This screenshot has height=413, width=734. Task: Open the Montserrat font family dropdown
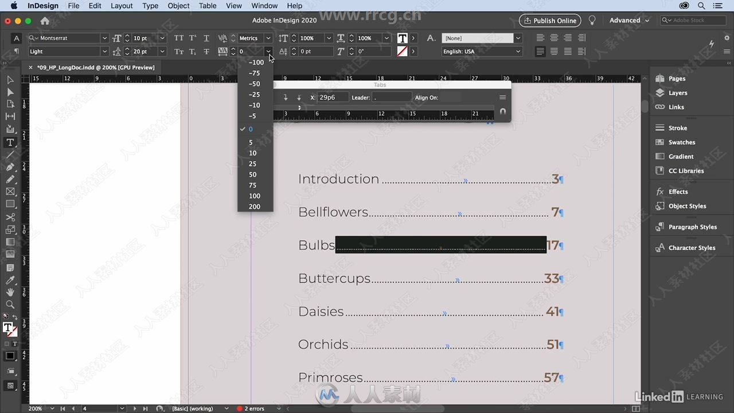coord(104,38)
